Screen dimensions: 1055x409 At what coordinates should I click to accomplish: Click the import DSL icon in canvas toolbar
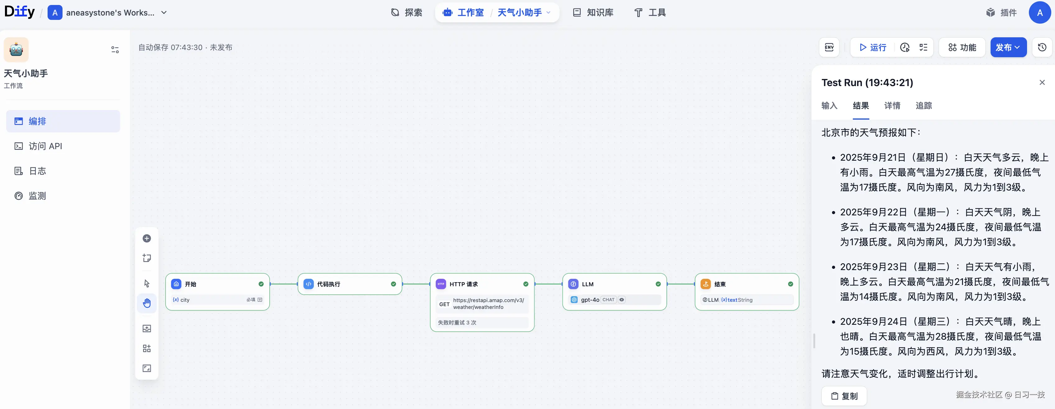[x=146, y=328]
